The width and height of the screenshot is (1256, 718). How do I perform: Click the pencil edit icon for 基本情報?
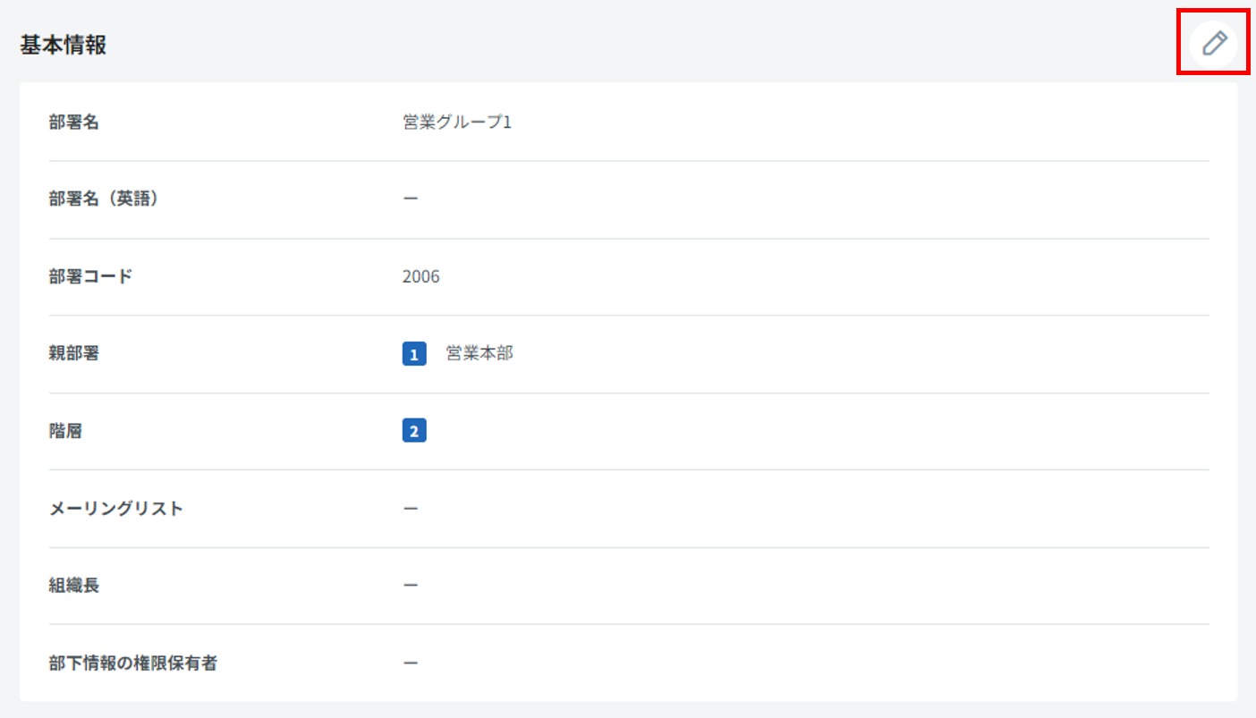(1213, 43)
